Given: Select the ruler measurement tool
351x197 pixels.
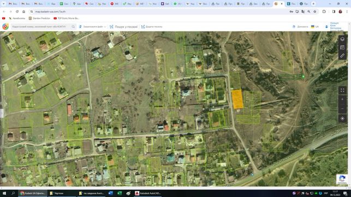Looking at the screenshot, I should click(x=342, y=56).
